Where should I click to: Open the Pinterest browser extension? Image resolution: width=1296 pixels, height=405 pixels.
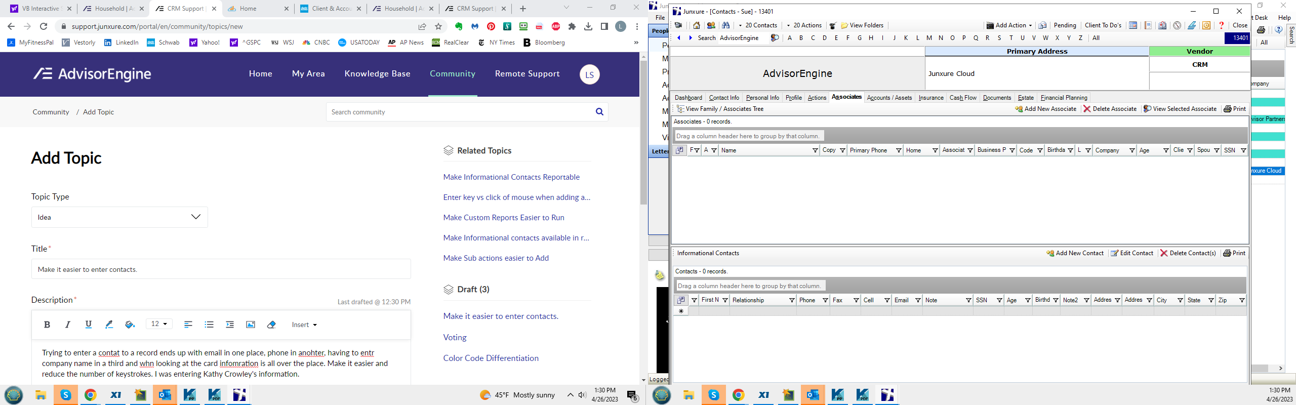pyautogui.click(x=491, y=26)
